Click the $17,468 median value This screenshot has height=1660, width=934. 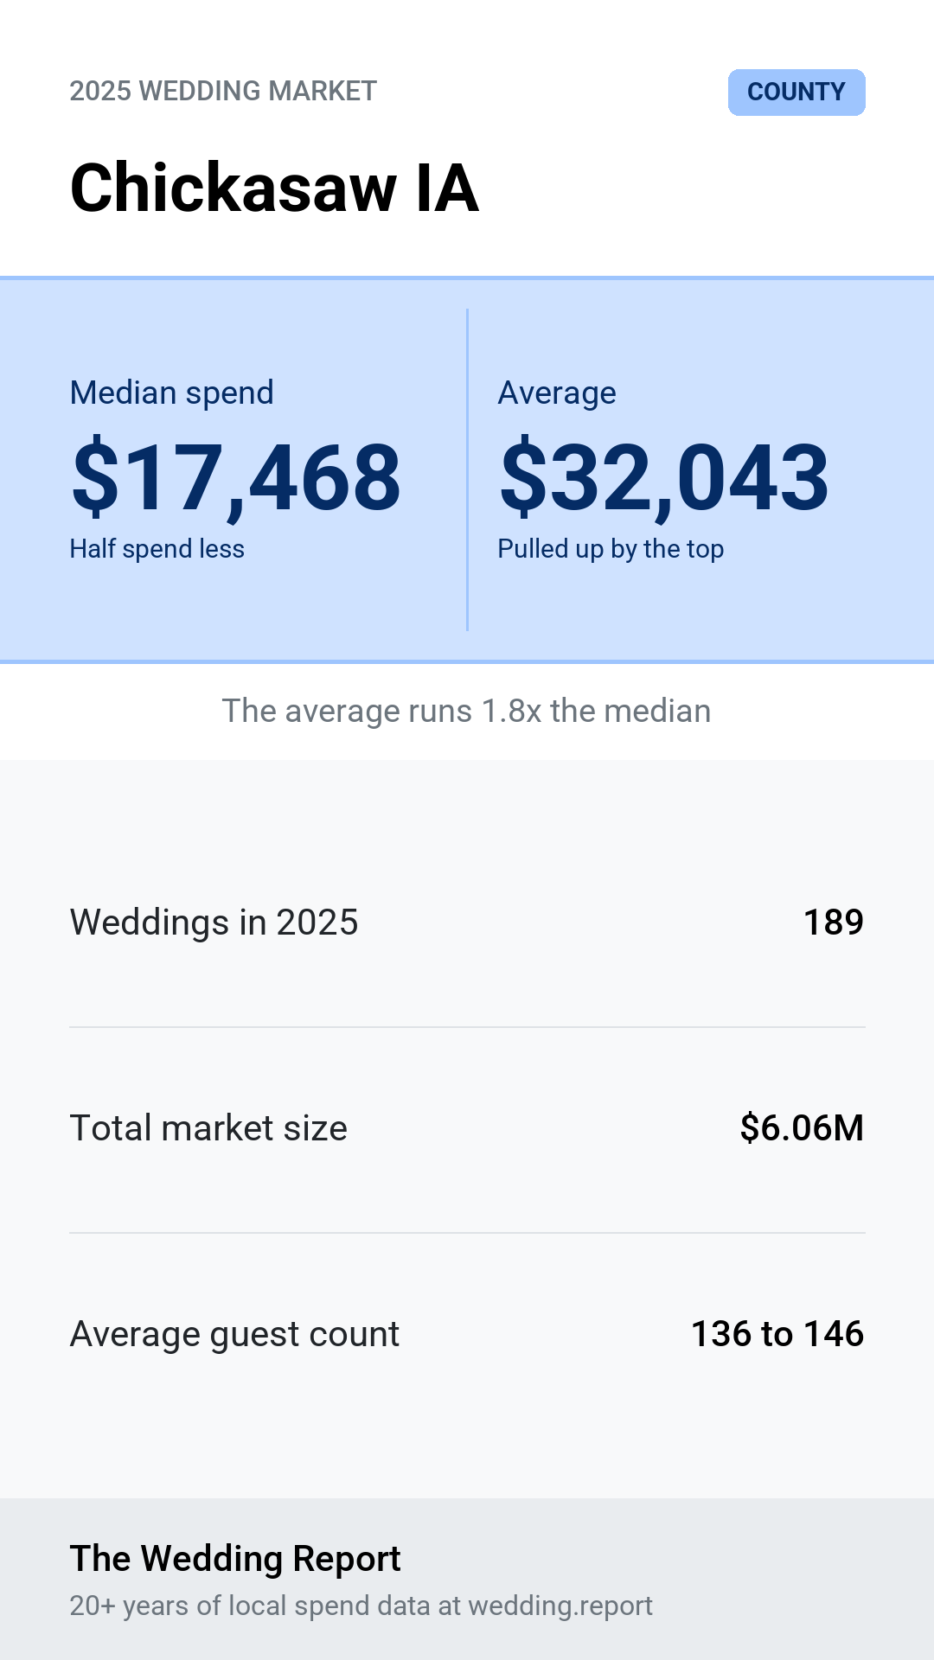pos(236,477)
